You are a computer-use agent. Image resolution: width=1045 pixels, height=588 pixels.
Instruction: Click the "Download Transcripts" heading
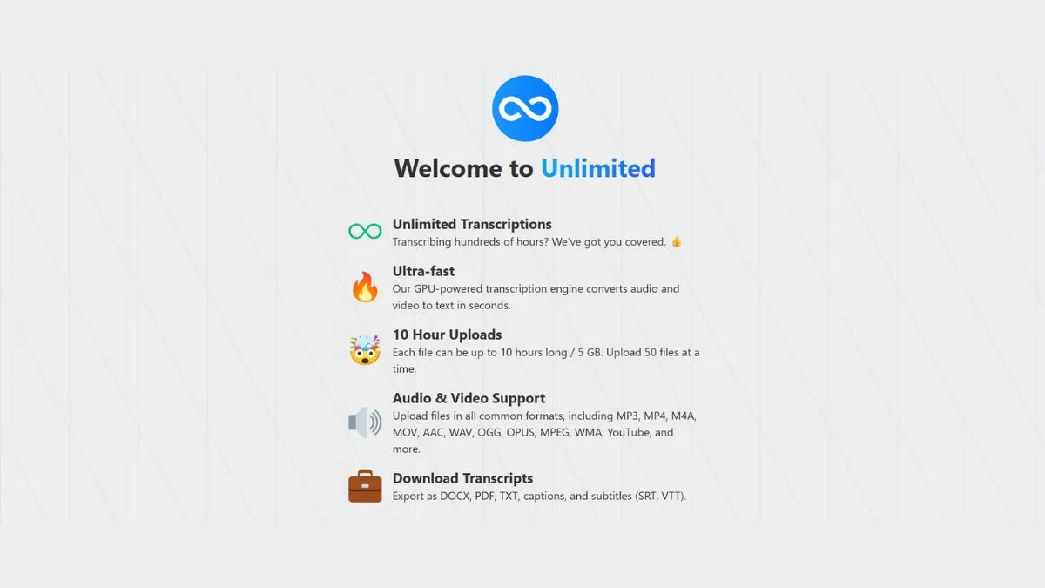point(462,478)
